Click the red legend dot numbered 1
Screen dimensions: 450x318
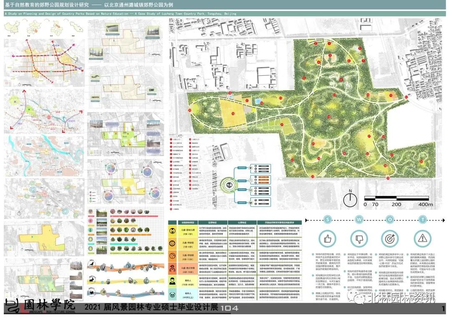[171, 139]
